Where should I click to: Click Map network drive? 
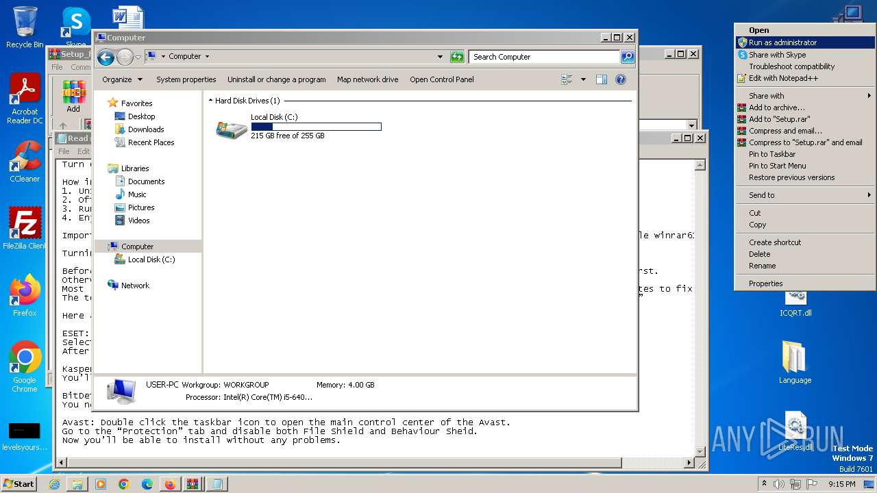click(367, 79)
